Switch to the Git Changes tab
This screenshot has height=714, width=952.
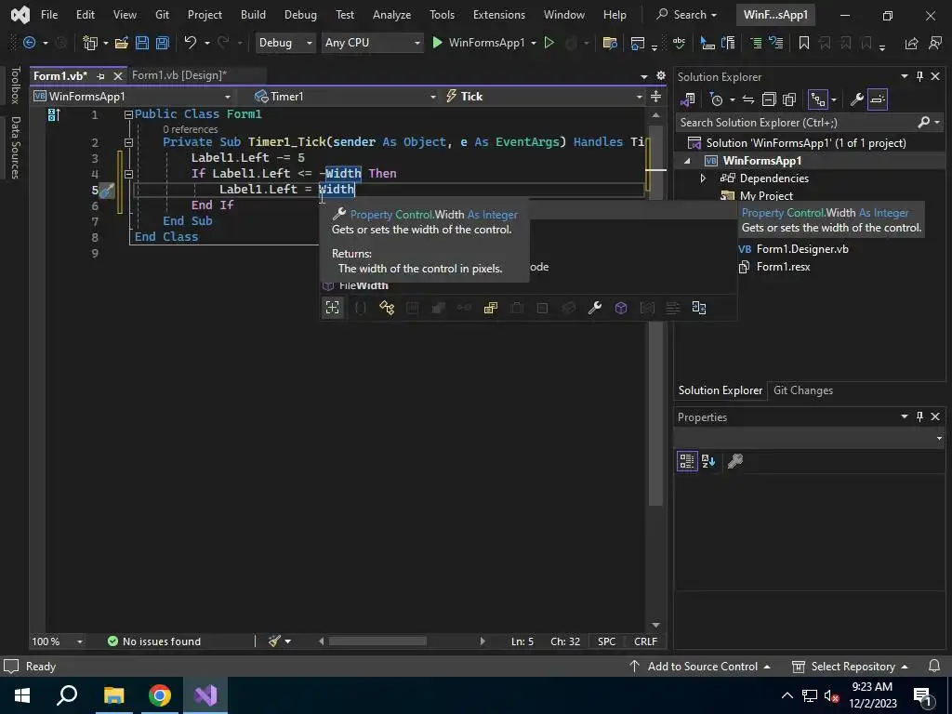802,390
